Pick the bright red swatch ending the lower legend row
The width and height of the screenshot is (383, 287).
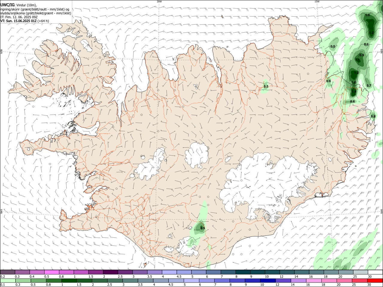[x=375, y=281]
